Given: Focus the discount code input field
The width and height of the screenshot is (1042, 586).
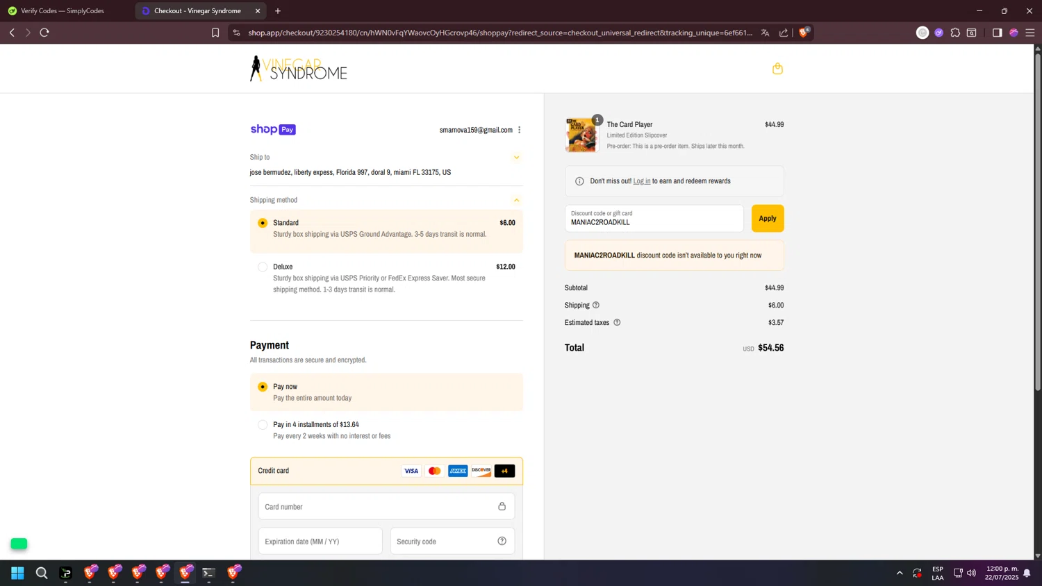Looking at the screenshot, I should [654, 218].
